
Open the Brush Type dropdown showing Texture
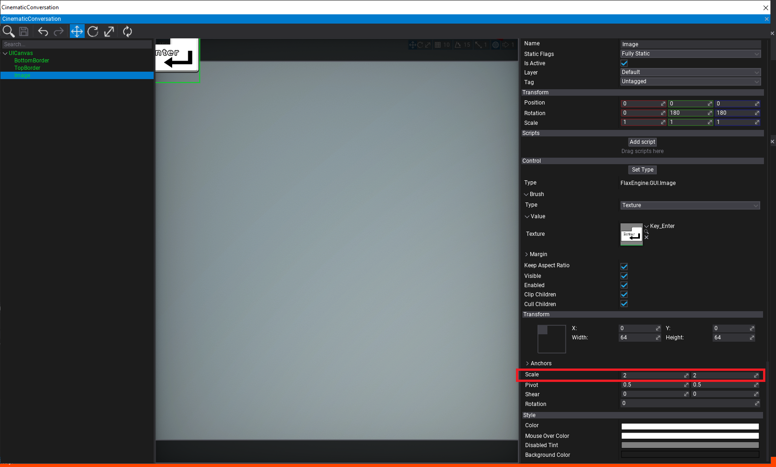689,205
